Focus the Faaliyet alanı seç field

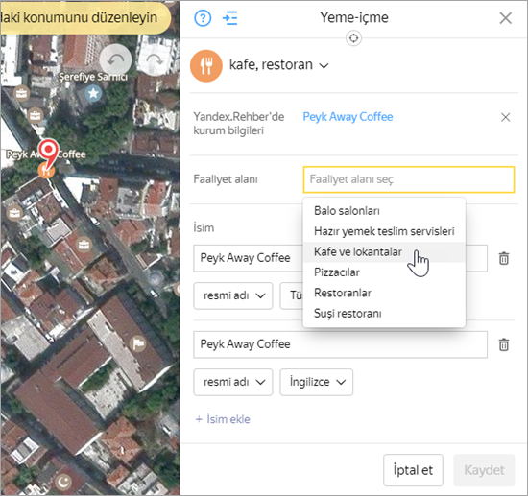click(409, 179)
